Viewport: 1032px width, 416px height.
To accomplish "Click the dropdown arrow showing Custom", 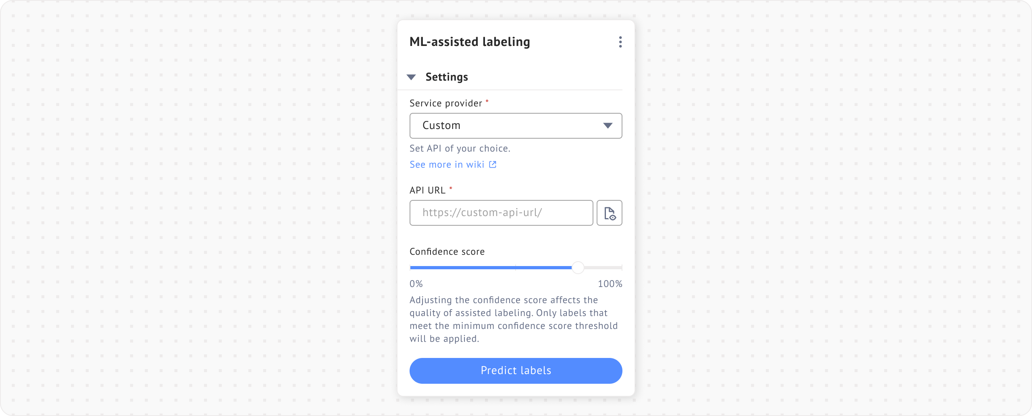I will (608, 125).
